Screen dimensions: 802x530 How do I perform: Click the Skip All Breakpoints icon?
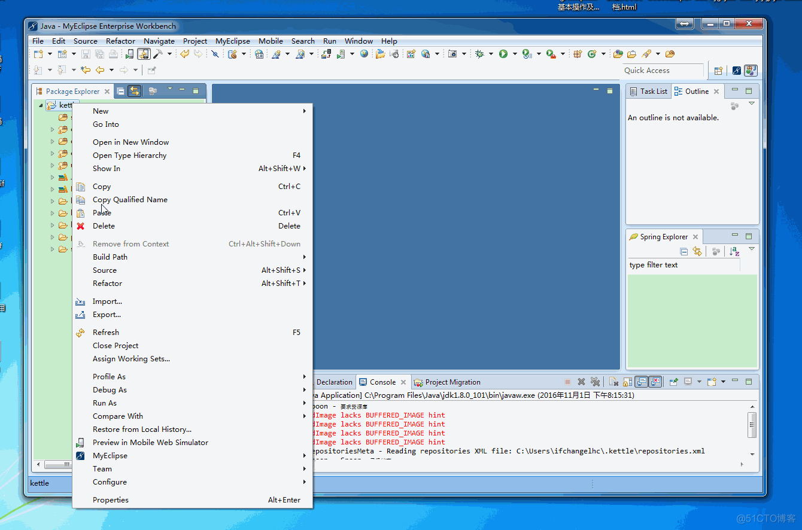click(215, 54)
